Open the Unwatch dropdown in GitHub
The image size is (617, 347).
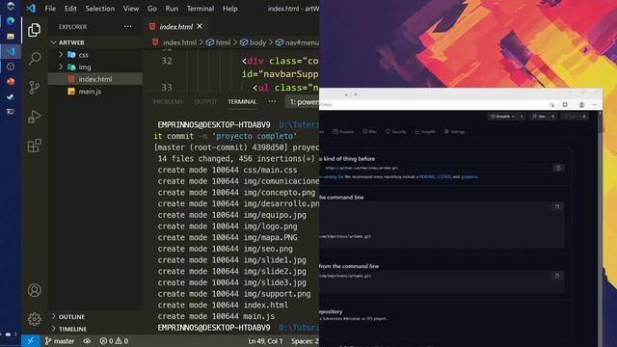point(502,117)
